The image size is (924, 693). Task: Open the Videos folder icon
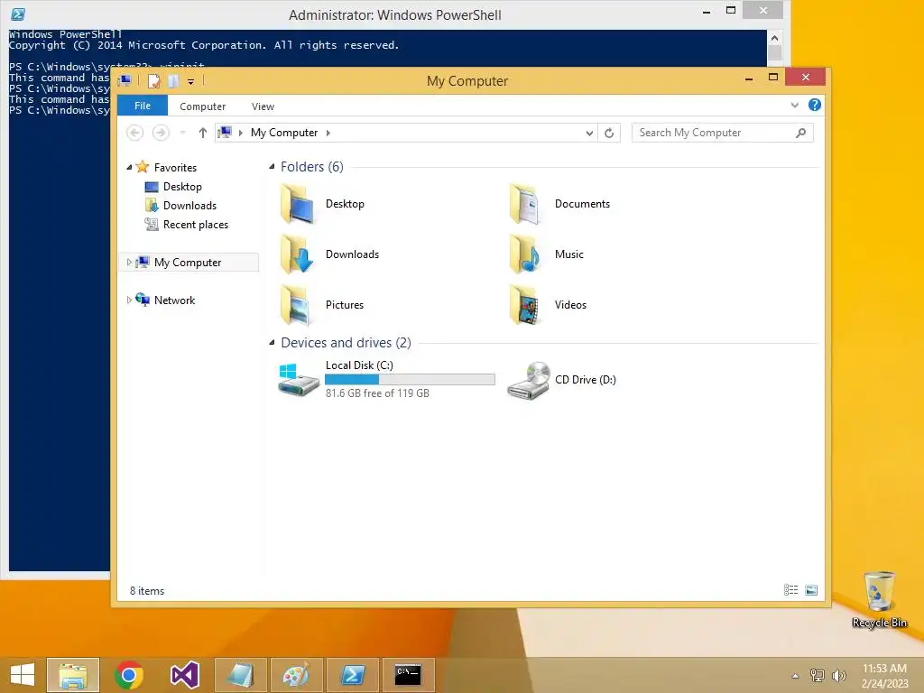(x=526, y=305)
